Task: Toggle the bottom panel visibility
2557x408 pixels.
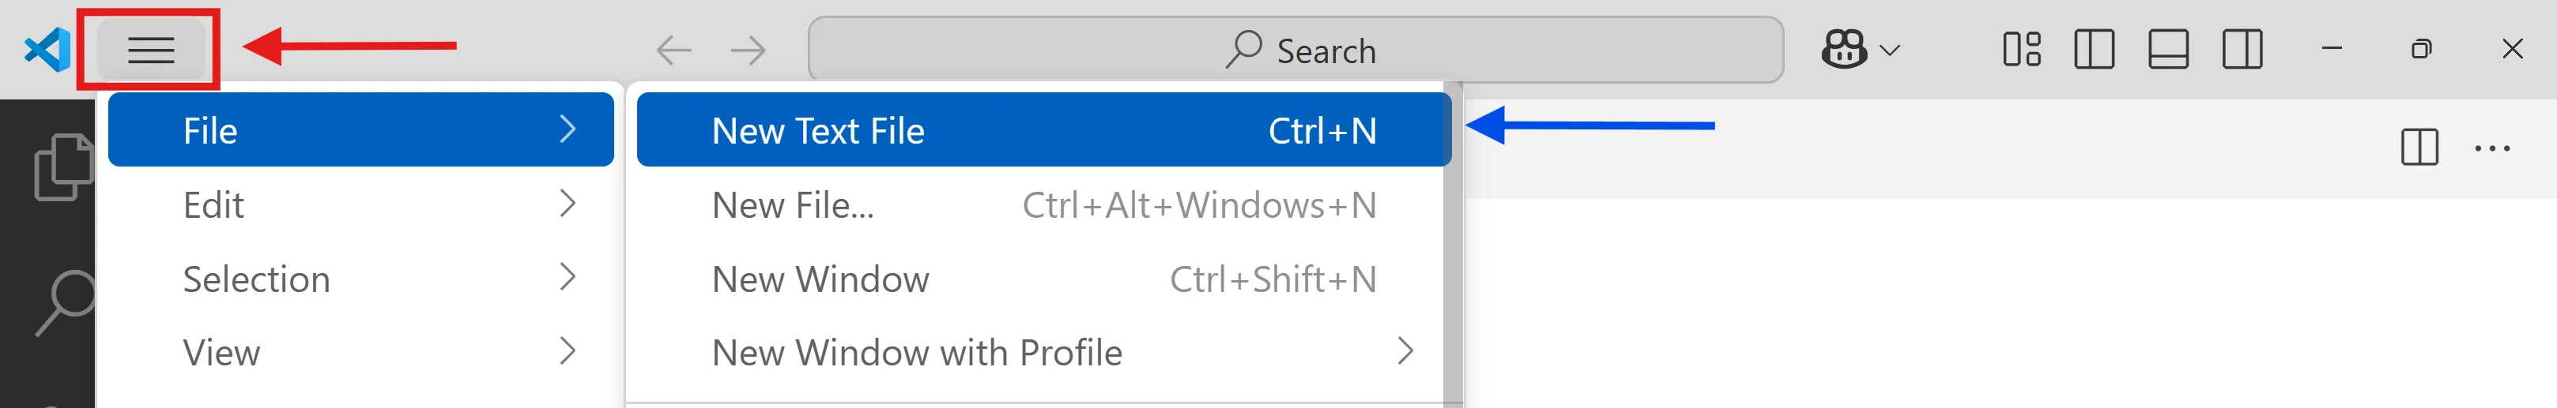Action: tap(2168, 50)
